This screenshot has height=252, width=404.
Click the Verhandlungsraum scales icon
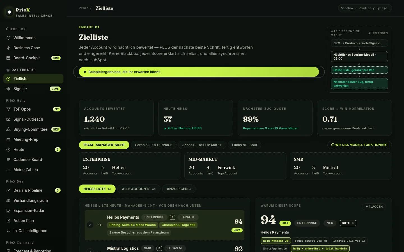[8, 200]
